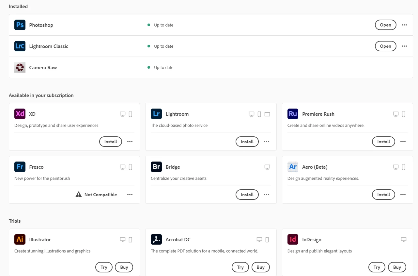Click the desktop platform icon on Aero card
This screenshot has height=276, width=418.
pyautogui.click(x=396, y=167)
